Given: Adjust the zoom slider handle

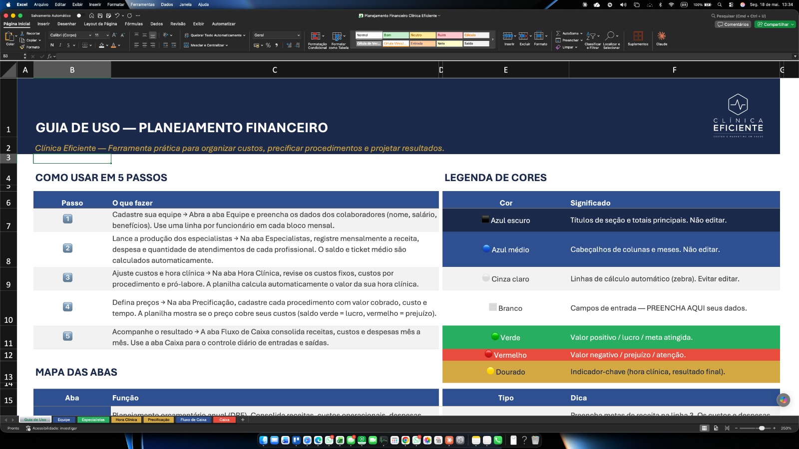Looking at the screenshot, I should click(x=762, y=428).
